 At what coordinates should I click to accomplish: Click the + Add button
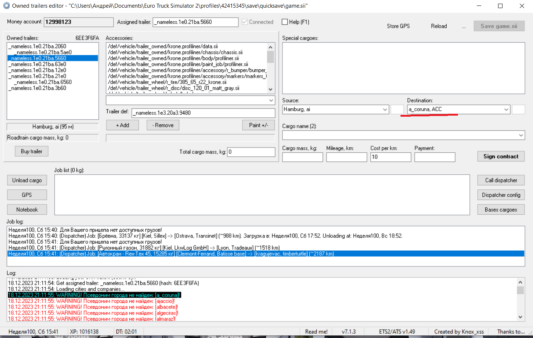coord(123,125)
